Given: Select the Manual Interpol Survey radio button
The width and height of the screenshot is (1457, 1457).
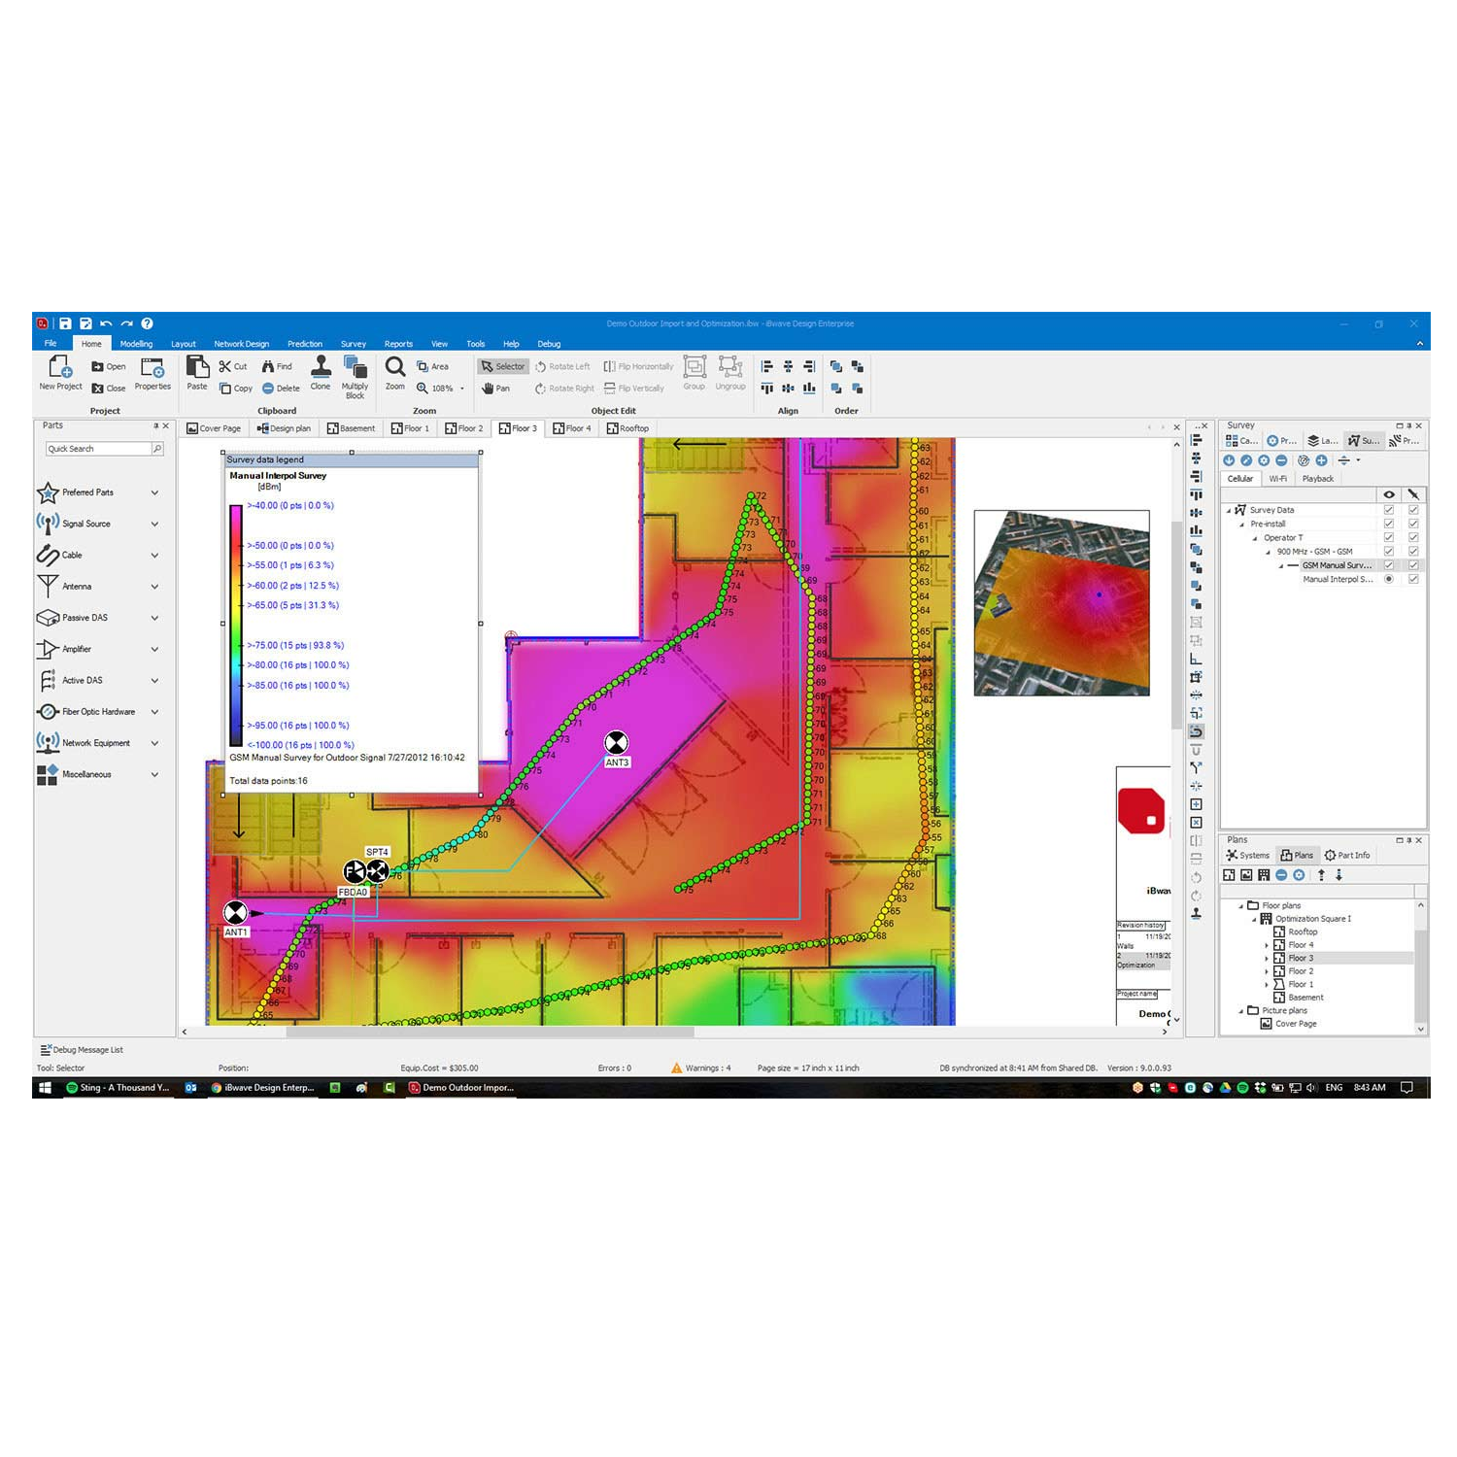Looking at the screenshot, I should click(x=1389, y=579).
